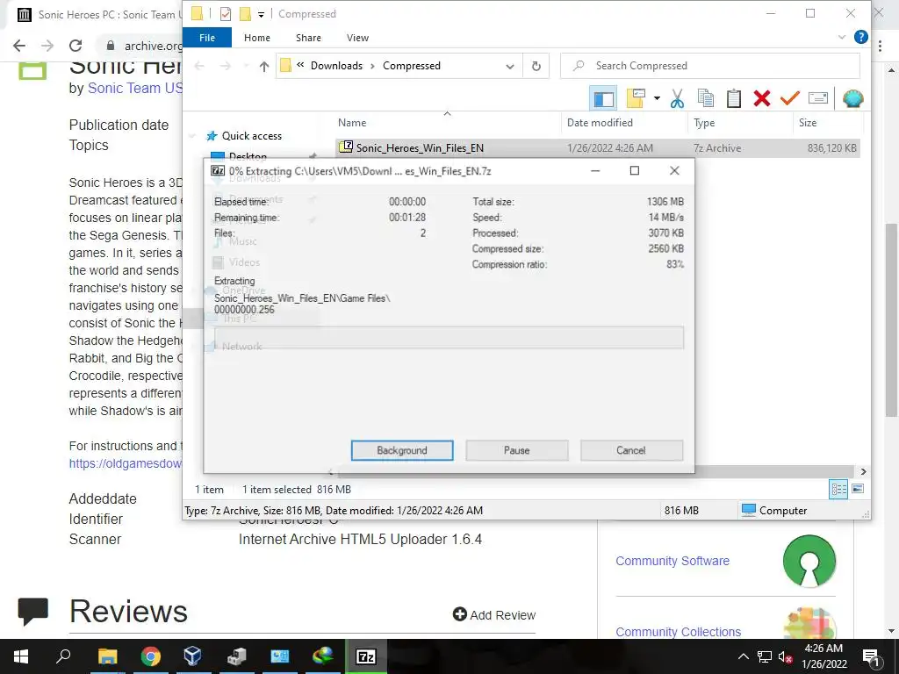Toggle the Navigation pane toolbar button
The image size is (899, 674).
[x=602, y=98]
